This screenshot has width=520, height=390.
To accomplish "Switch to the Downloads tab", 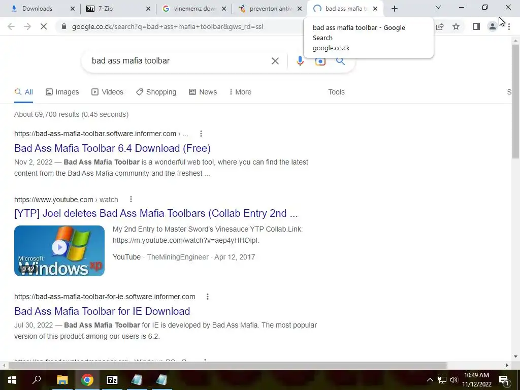I will click(x=37, y=9).
